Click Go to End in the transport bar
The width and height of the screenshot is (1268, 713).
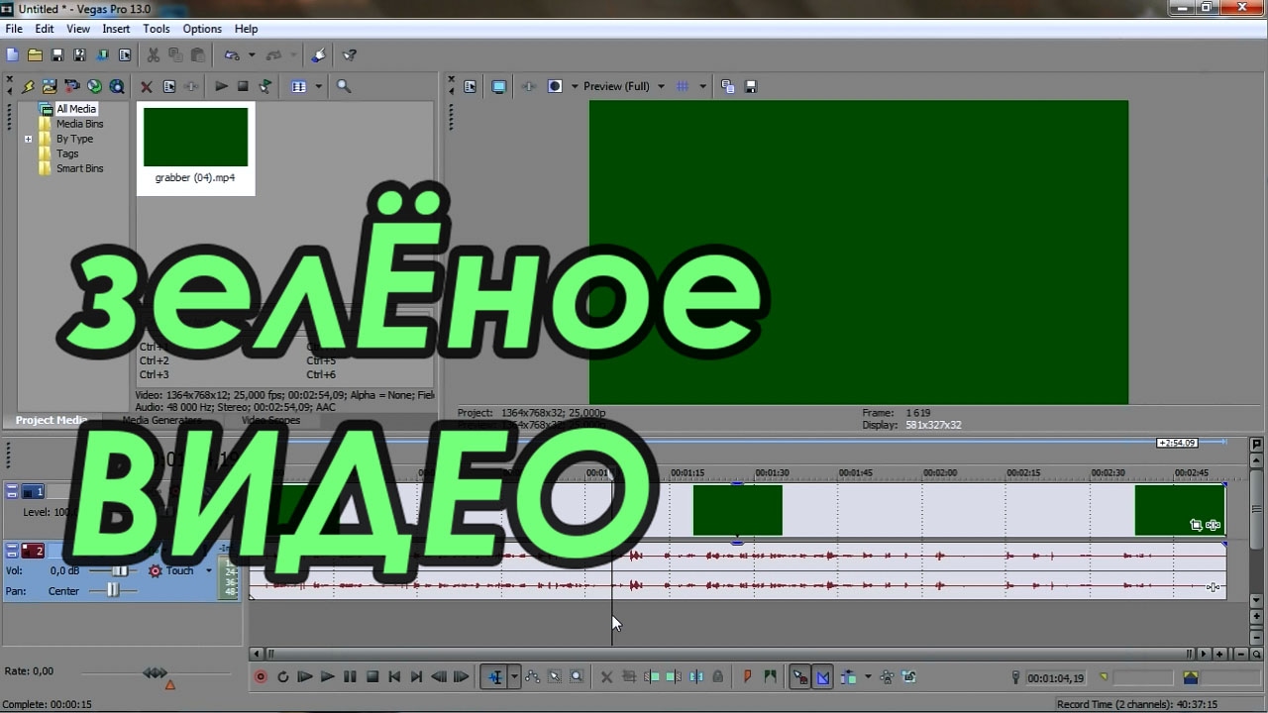tap(416, 677)
